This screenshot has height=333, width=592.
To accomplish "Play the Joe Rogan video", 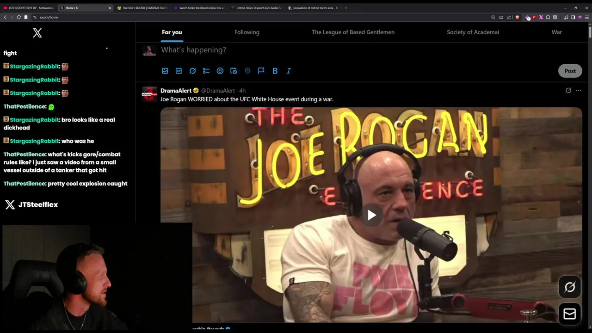I will pos(371,215).
